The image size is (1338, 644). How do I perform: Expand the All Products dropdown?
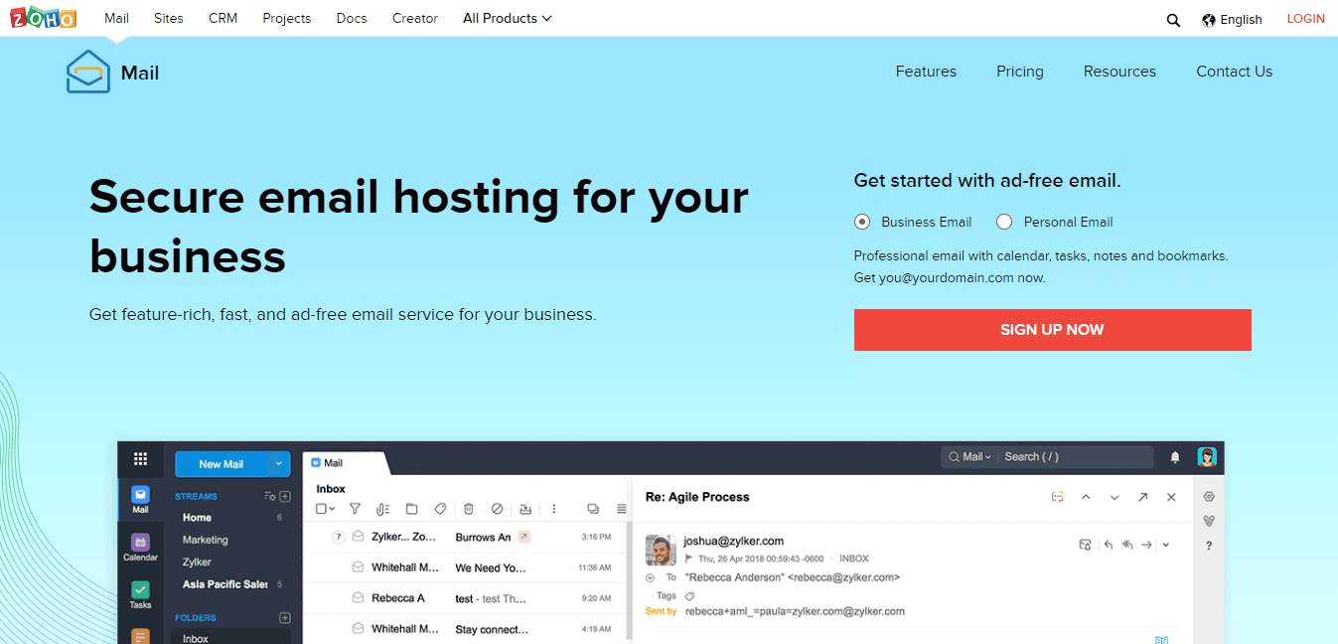tap(508, 18)
